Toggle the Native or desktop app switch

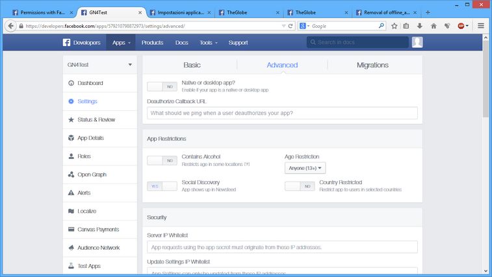coord(162,86)
